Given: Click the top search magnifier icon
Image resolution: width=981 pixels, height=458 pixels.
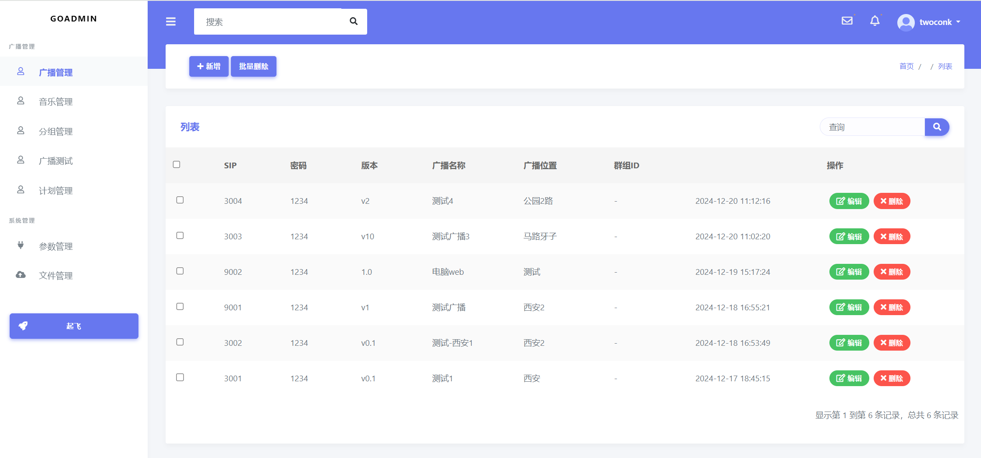Looking at the screenshot, I should pyautogui.click(x=353, y=21).
